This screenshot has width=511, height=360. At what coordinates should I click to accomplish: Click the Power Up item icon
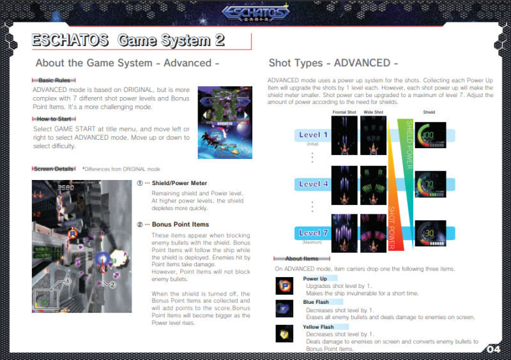(x=284, y=286)
